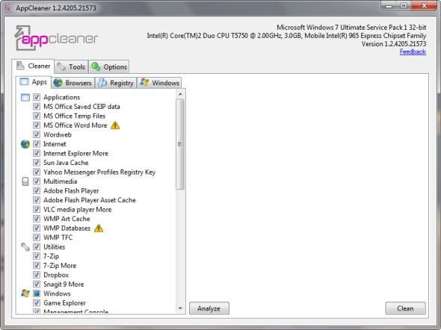Toggle the Internet group checkbox
This screenshot has height=330, width=441.
pos(37,144)
